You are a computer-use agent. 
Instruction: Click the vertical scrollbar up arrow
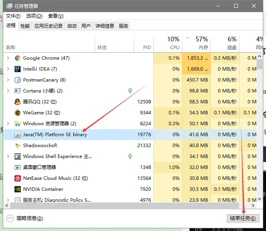pyautogui.click(x=260, y=56)
